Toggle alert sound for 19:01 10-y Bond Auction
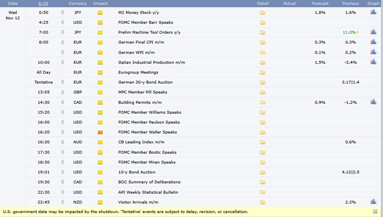This screenshot has width=383, height=217. (x=63, y=172)
